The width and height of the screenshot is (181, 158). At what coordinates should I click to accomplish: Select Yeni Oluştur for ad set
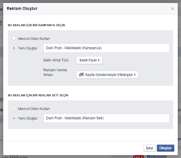14,118
